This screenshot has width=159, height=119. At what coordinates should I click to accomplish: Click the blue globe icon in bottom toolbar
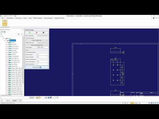[48, 98]
